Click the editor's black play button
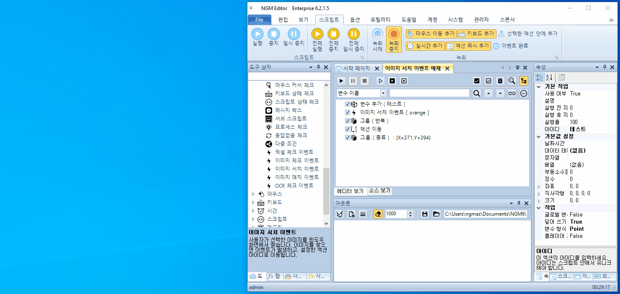Screen dimensions: 620x294 coord(342,81)
